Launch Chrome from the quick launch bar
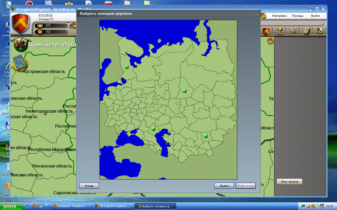 point(40,206)
